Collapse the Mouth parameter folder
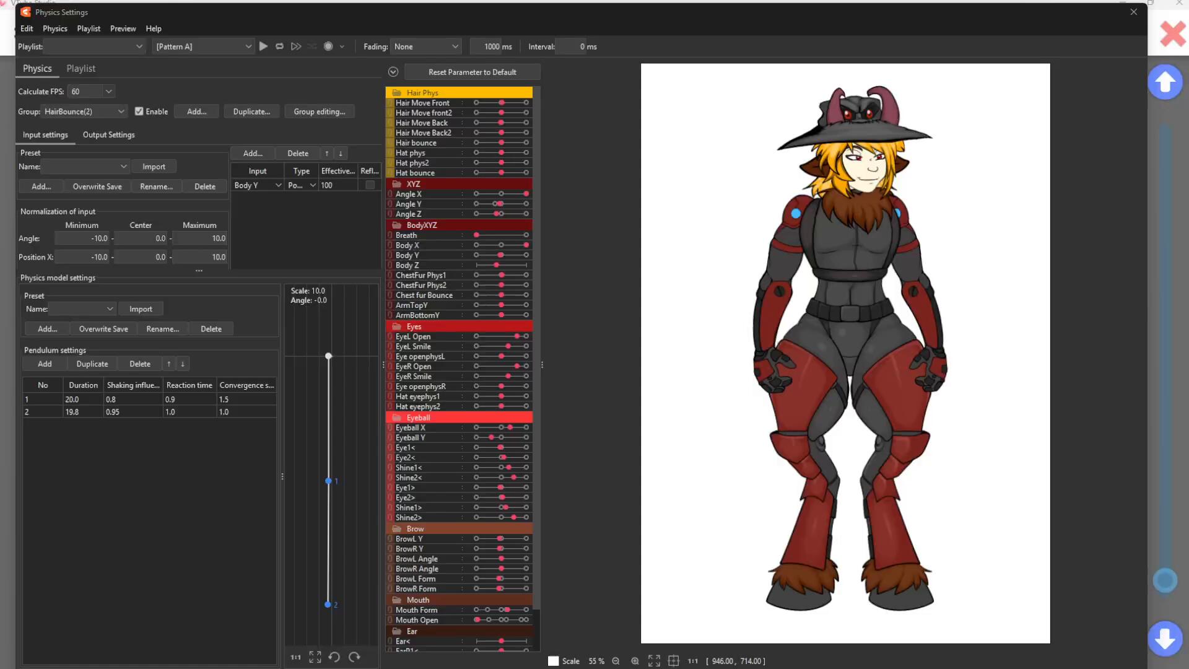The width and height of the screenshot is (1189, 669). click(397, 600)
